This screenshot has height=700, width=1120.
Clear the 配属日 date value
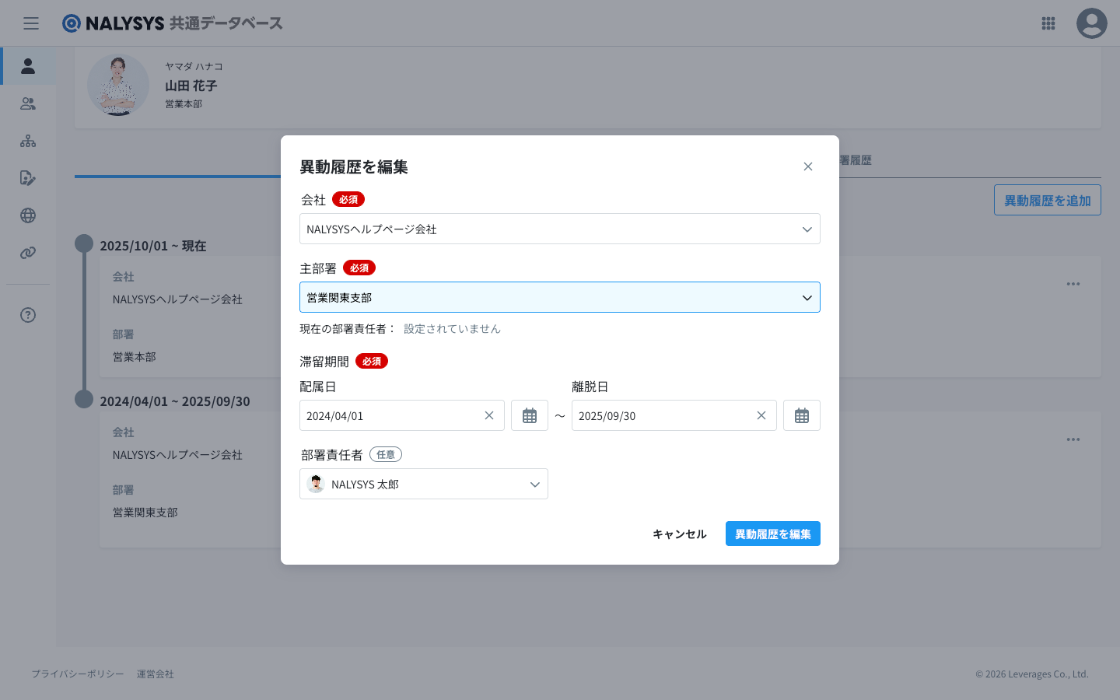[x=489, y=415]
